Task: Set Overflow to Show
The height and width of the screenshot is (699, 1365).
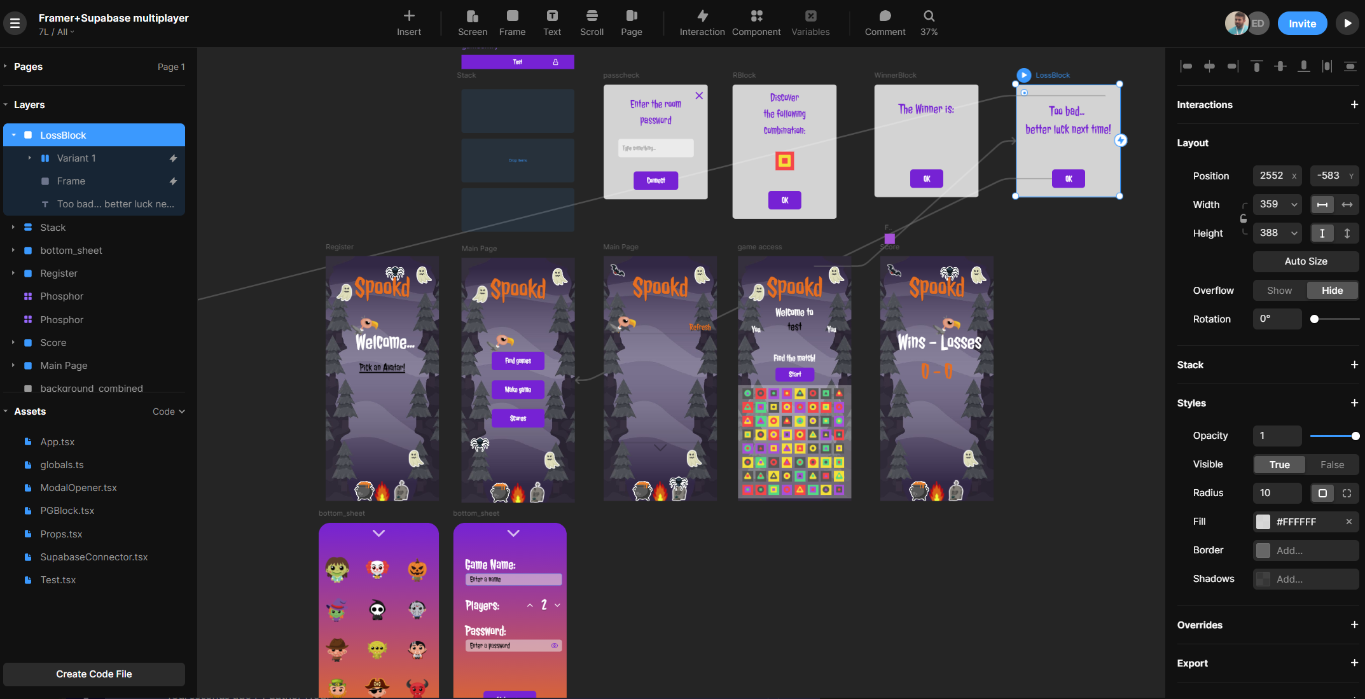Action: pos(1279,291)
